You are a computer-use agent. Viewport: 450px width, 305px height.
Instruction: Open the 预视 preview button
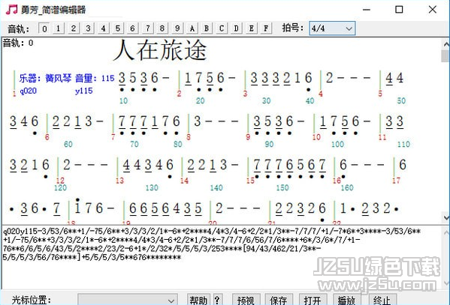[x=246, y=300]
